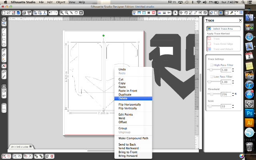The width and height of the screenshot is (256, 160).
Task: Select Make Compound Path menu entry
Action: click(133, 138)
